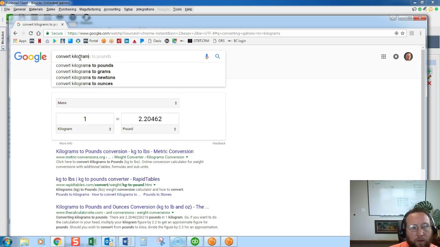
Task: Open the Google apps grid
Action: (x=384, y=57)
